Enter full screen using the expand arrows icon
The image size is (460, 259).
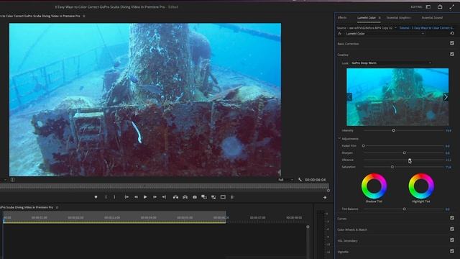click(x=452, y=6)
